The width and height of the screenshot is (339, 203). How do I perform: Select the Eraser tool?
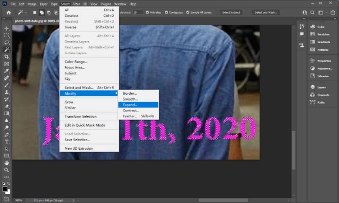click(6, 106)
